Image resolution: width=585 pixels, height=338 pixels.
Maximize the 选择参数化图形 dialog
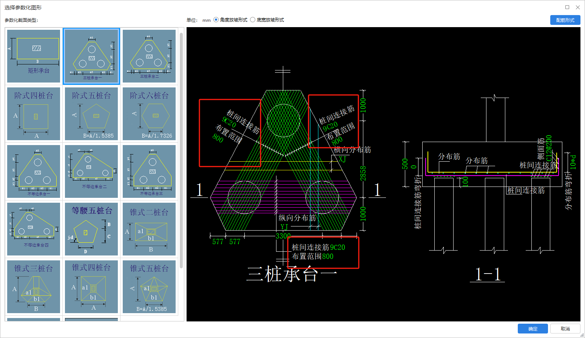tap(567, 7)
